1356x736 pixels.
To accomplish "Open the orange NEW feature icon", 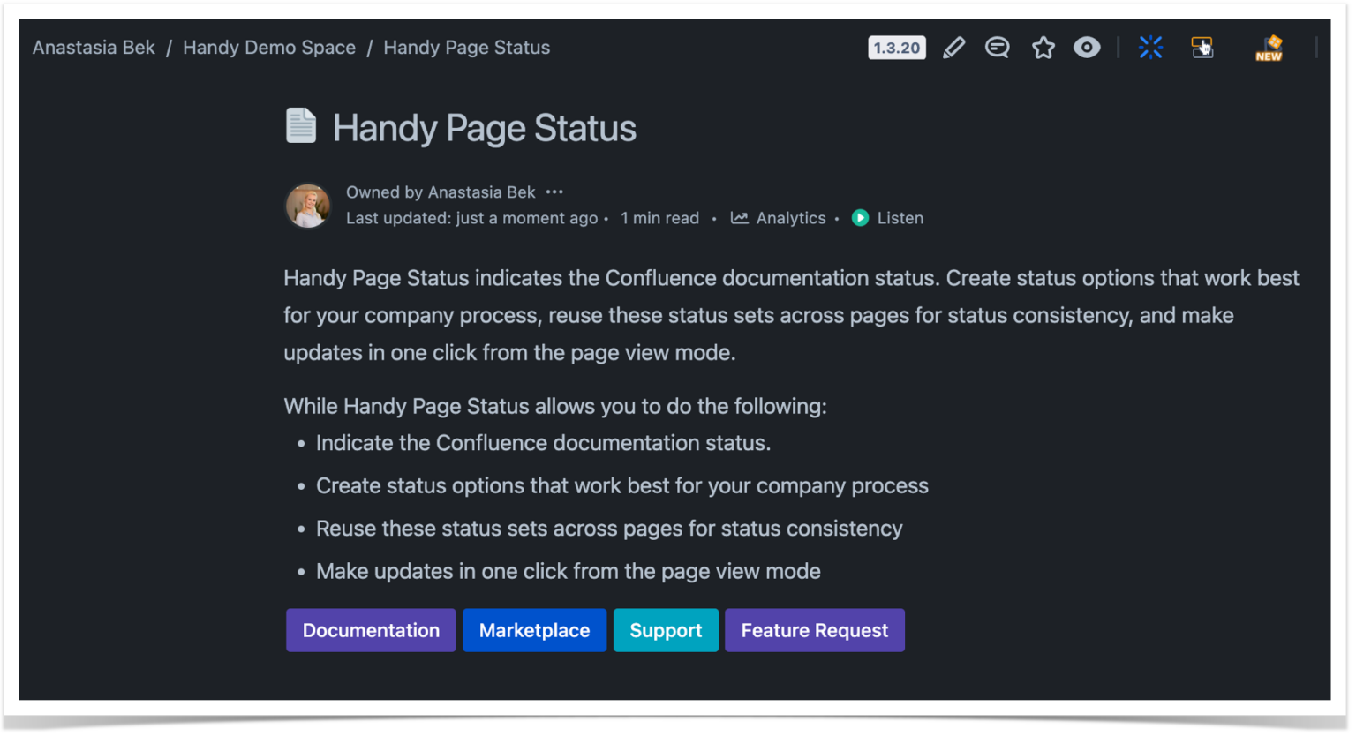I will (1269, 48).
